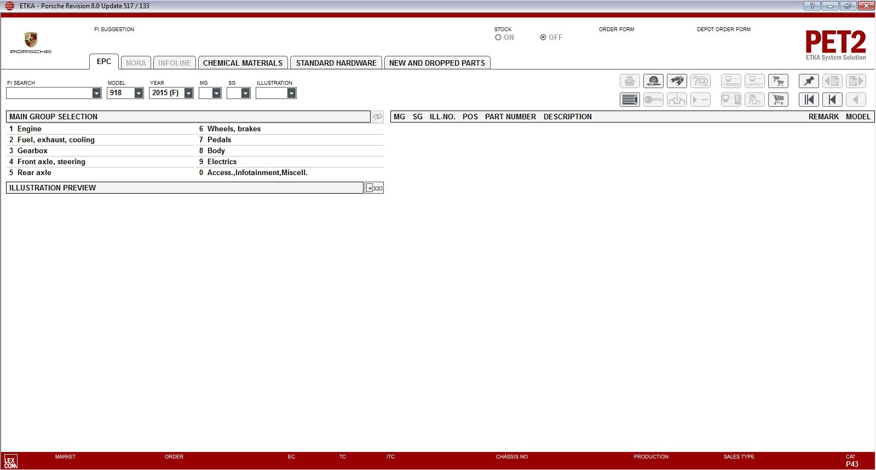Click the pushpin icon
Viewport: 876px width, 470px height.
tap(809, 82)
